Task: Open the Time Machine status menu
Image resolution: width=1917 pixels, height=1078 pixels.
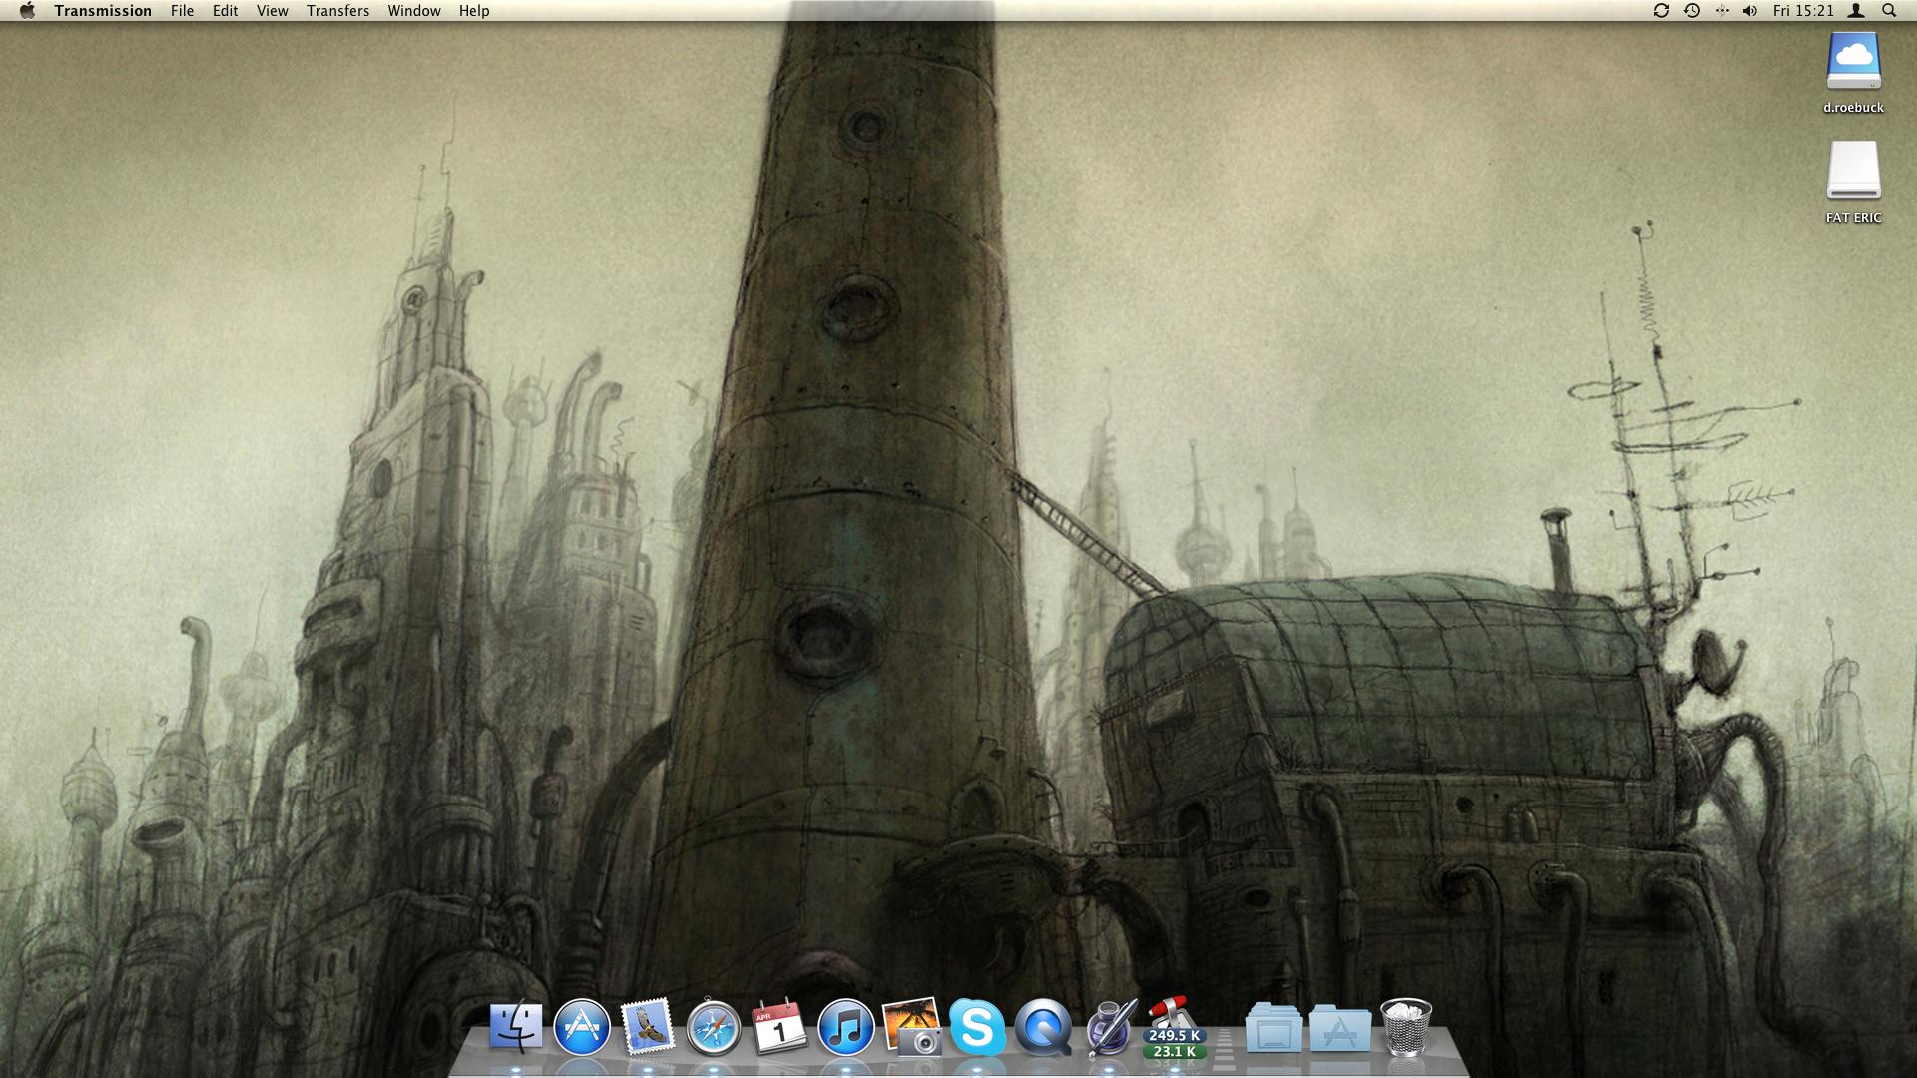Action: coord(1691,11)
